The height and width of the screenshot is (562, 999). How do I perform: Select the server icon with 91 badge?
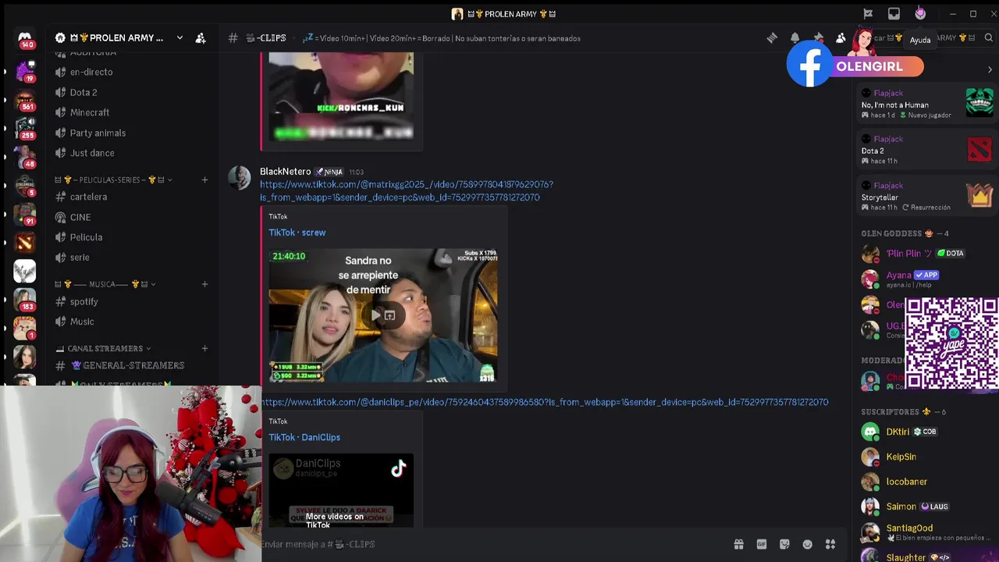[x=25, y=214]
